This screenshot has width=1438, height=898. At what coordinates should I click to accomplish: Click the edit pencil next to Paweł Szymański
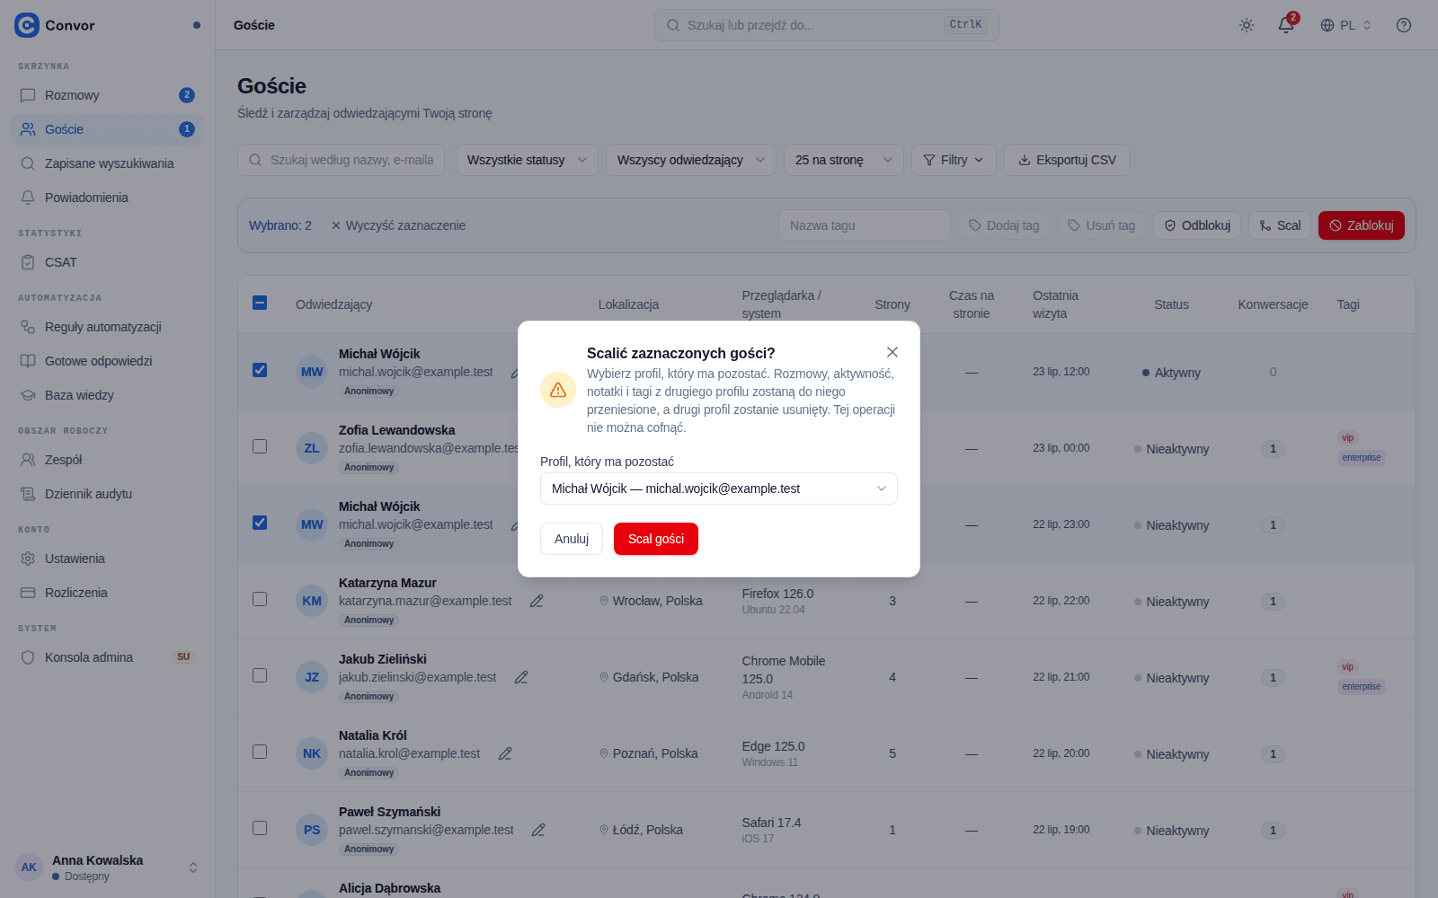click(x=538, y=830)
